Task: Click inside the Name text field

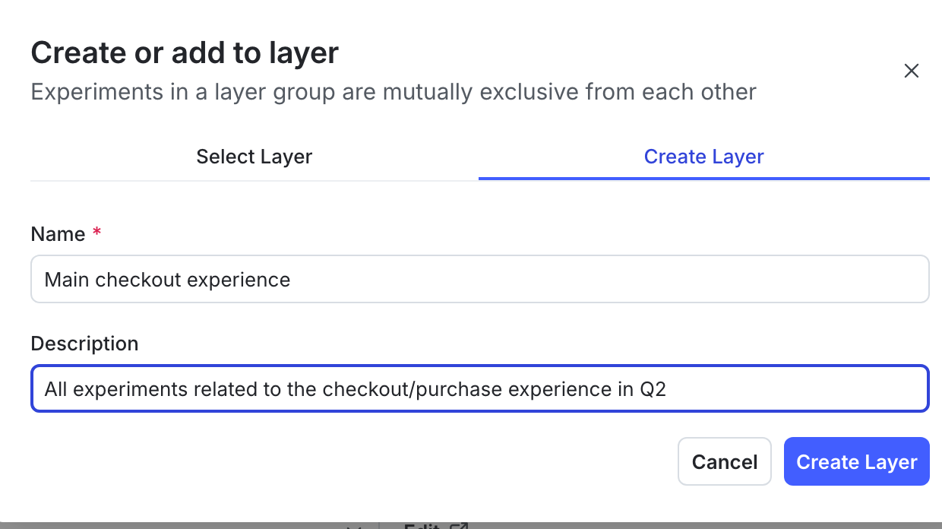Action: 479,279
